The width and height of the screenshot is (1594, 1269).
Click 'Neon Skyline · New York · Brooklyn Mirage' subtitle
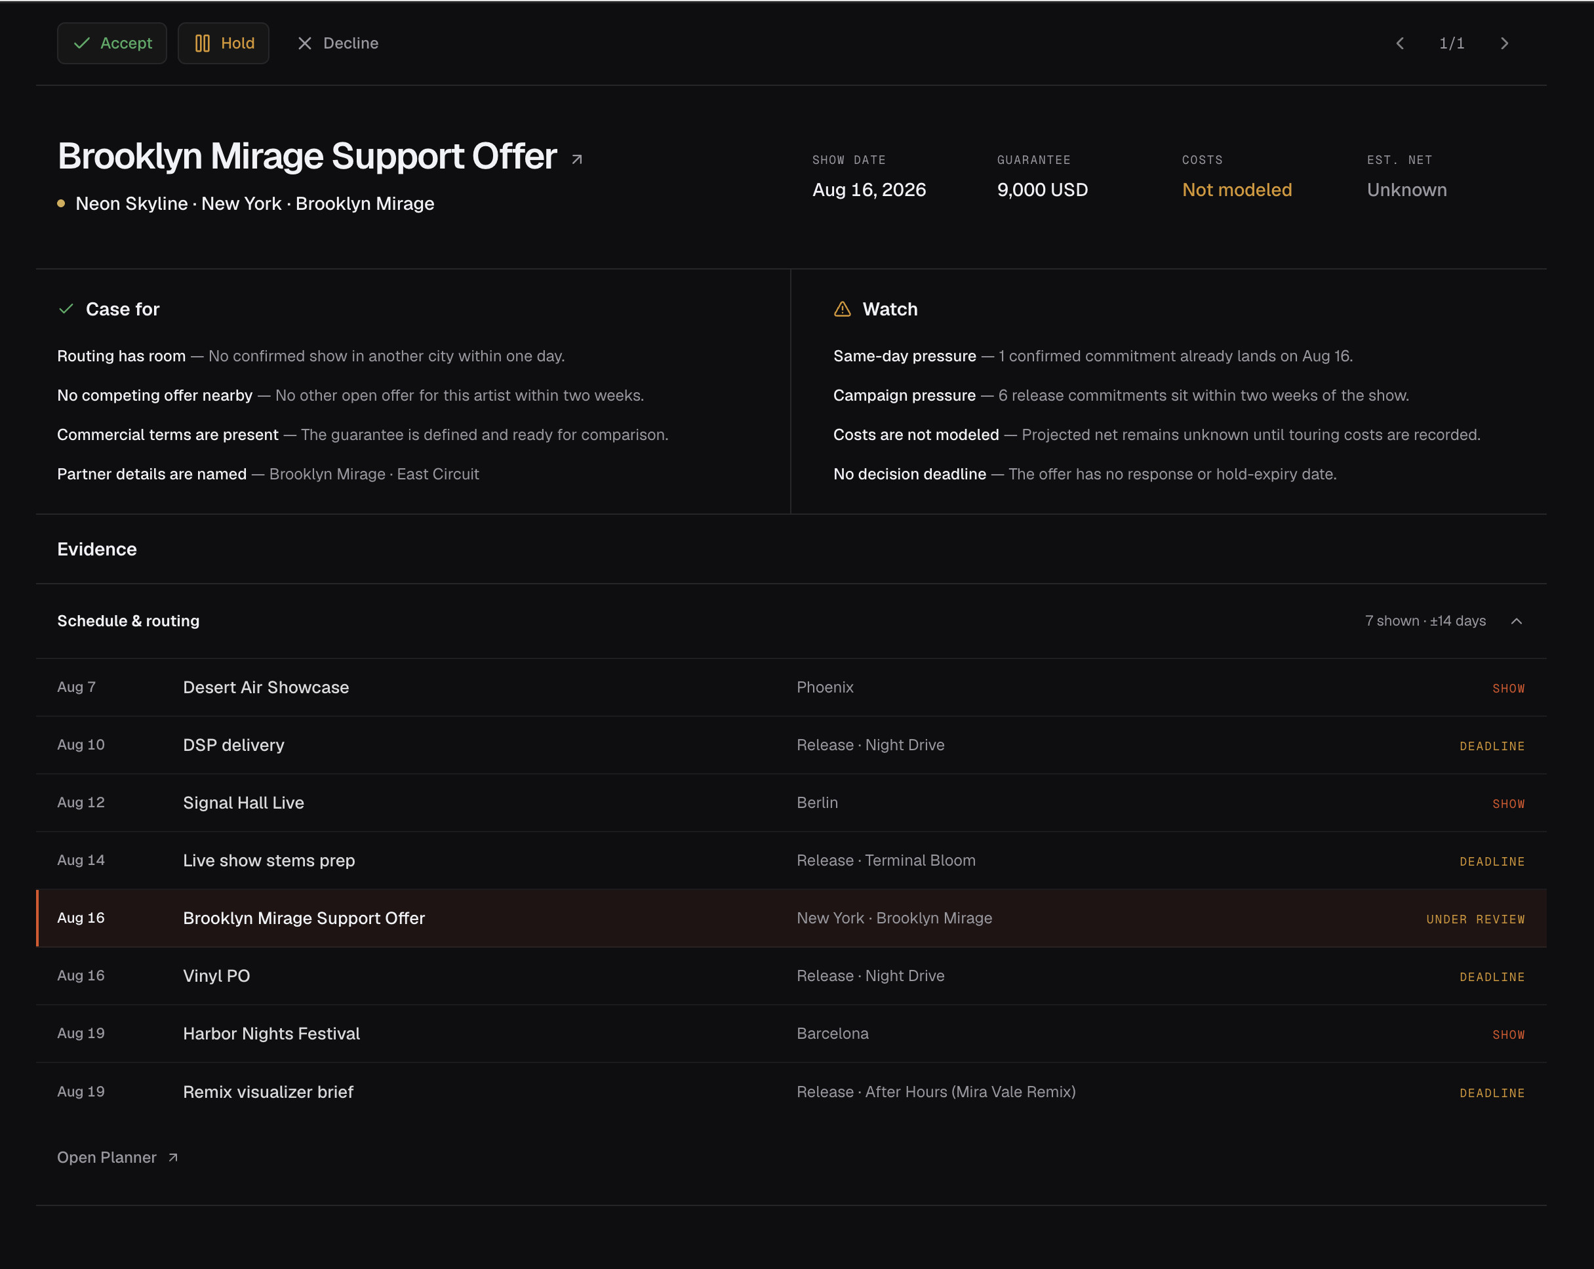pos(254,203)
